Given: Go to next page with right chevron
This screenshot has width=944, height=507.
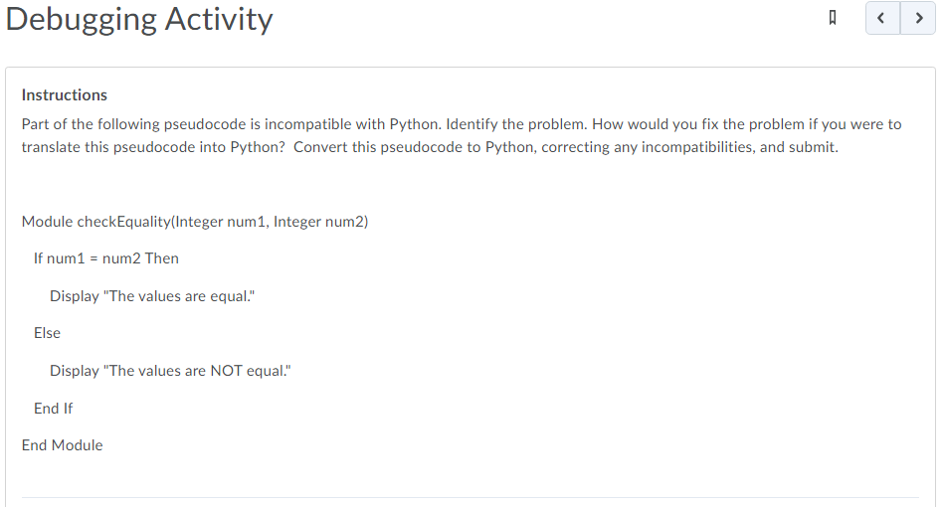Looking at the screenshot, I should pos(918,18).
